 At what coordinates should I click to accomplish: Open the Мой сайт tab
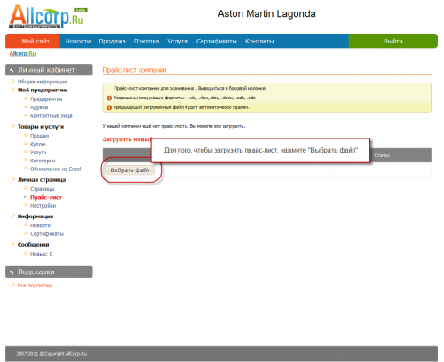(33, 41)
